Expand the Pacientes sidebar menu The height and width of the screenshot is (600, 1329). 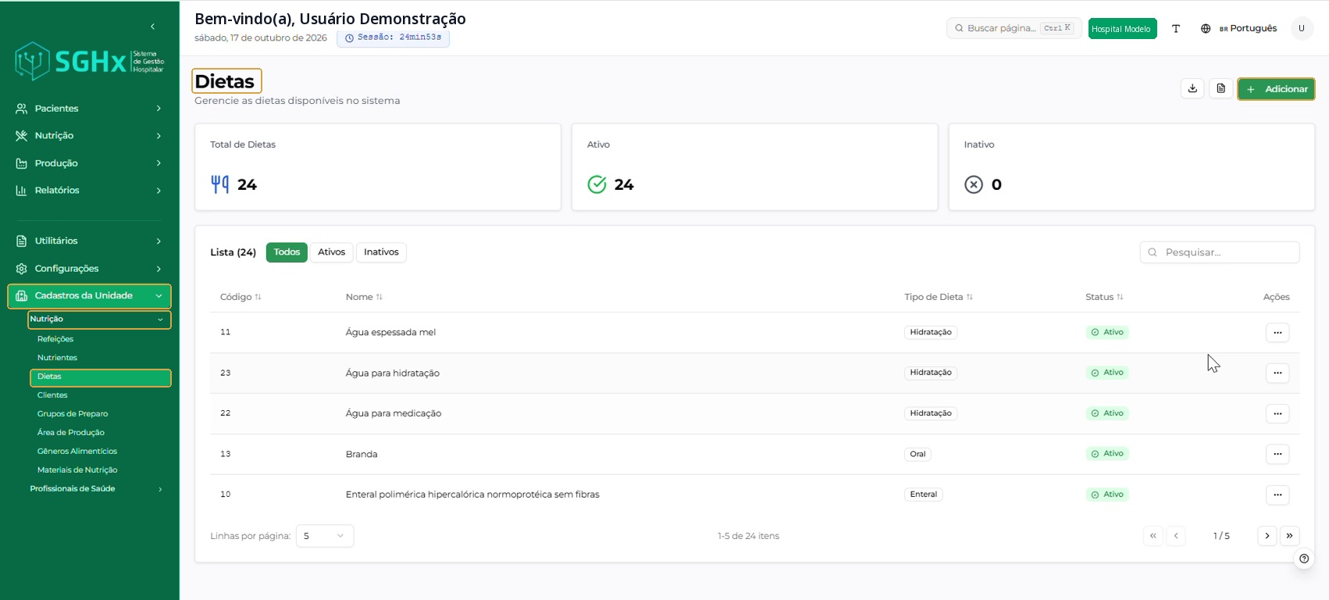pyautogui.click(x=90, y=109)
